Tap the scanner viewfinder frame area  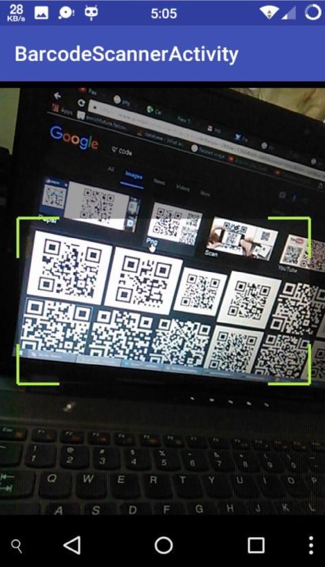164,301
